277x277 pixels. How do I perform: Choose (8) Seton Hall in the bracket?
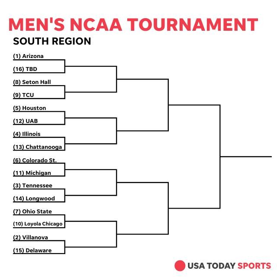pyautogui.click(x=32, y=82)
